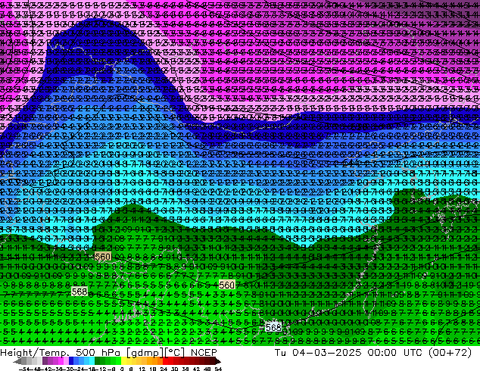480x371 pixels.
Task: Click the '54' legend maximum value
Action: 218,369
